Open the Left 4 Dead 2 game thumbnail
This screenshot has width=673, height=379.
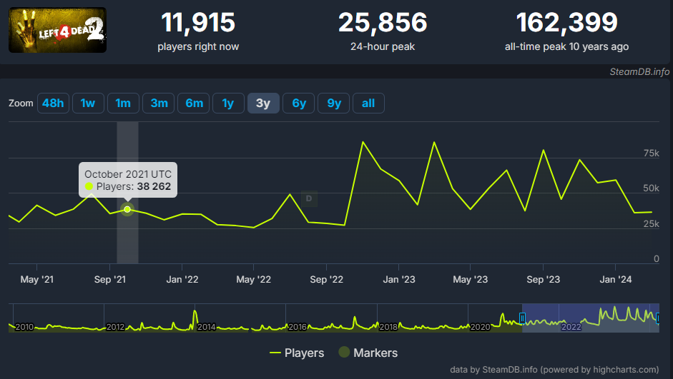coord(57,30)
